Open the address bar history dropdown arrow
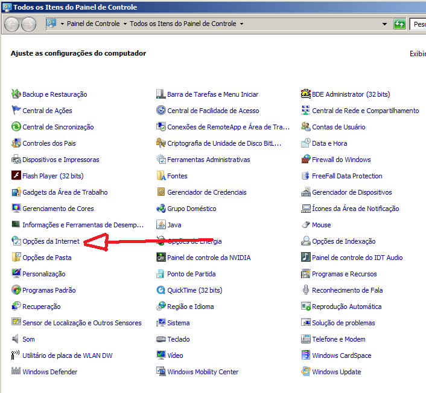 pyautogui.click(x=384, y=24)
